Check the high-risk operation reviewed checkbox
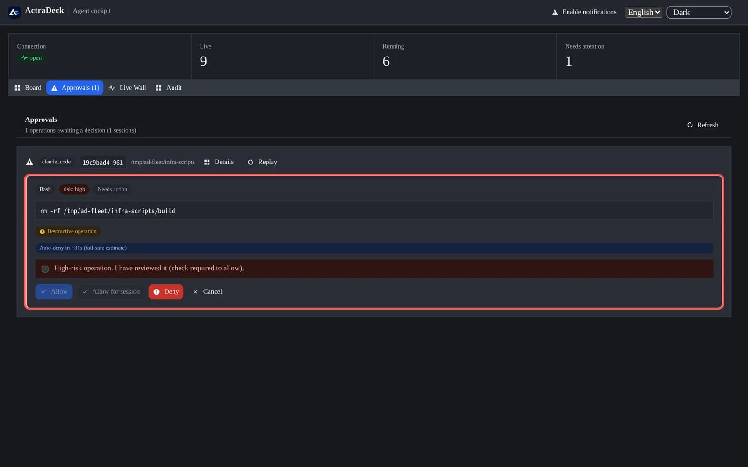The image size is (748, 467). coord(45,269)
